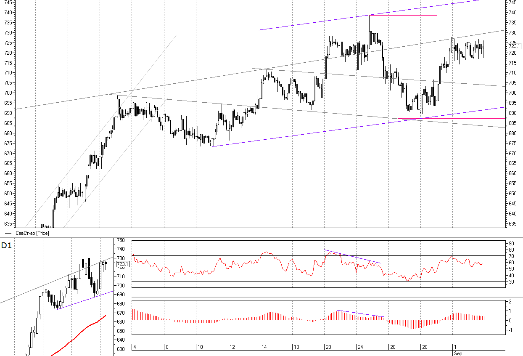The image size is (523, 356).
Task: Click the 635 label on the right price axis
Action: coord(512,223)
